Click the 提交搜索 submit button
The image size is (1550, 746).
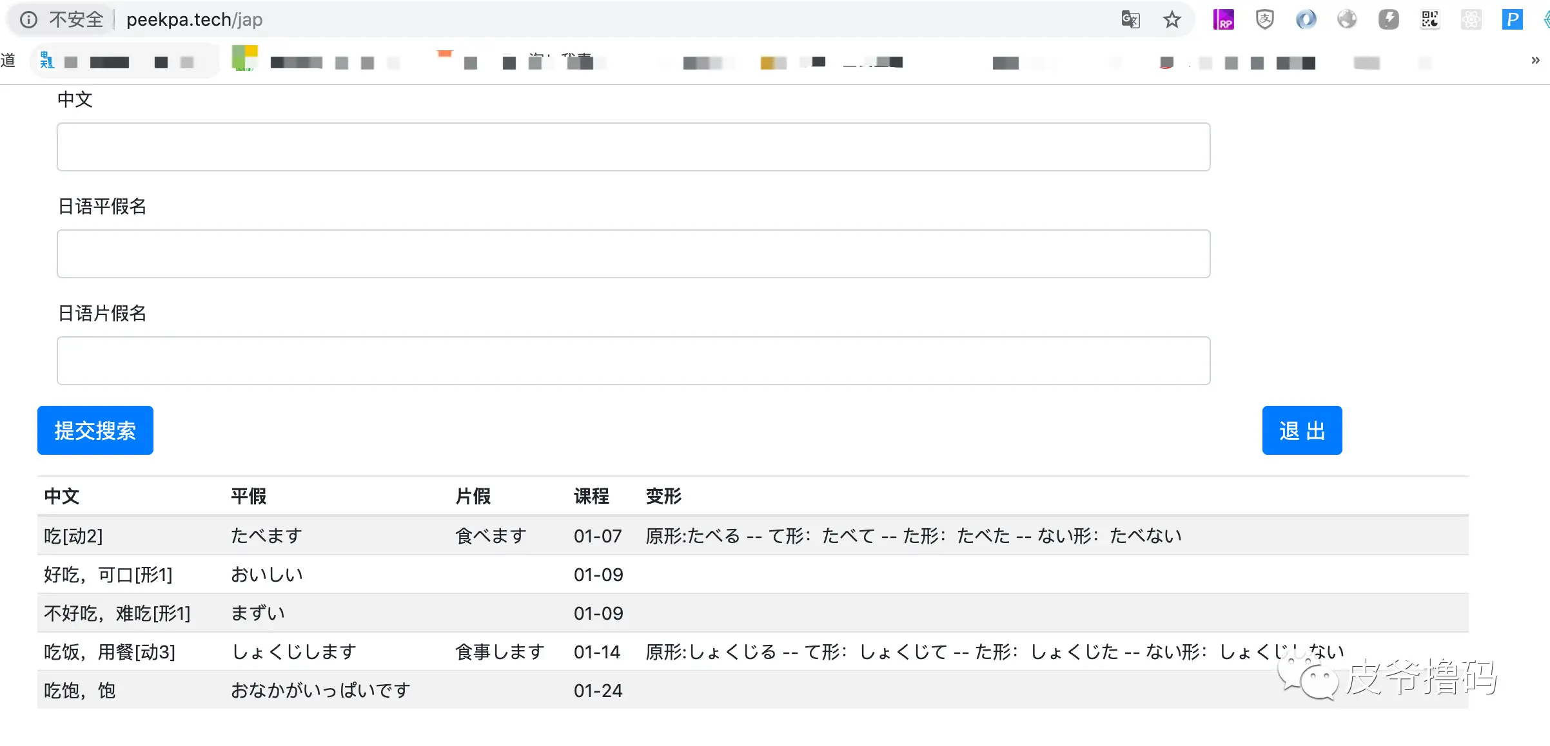point(95,430)
